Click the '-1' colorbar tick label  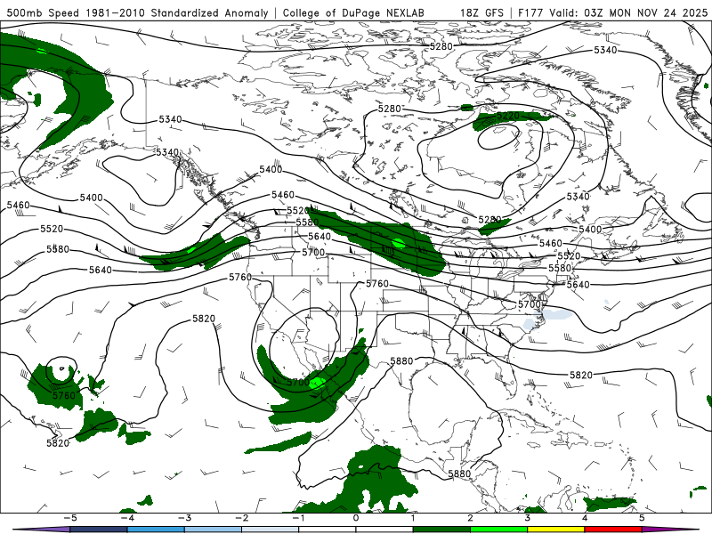tap(298, 518)
